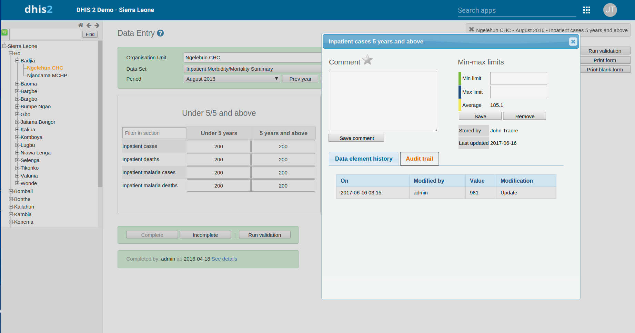
Task: Open the See details link
Action: point(224,259)
